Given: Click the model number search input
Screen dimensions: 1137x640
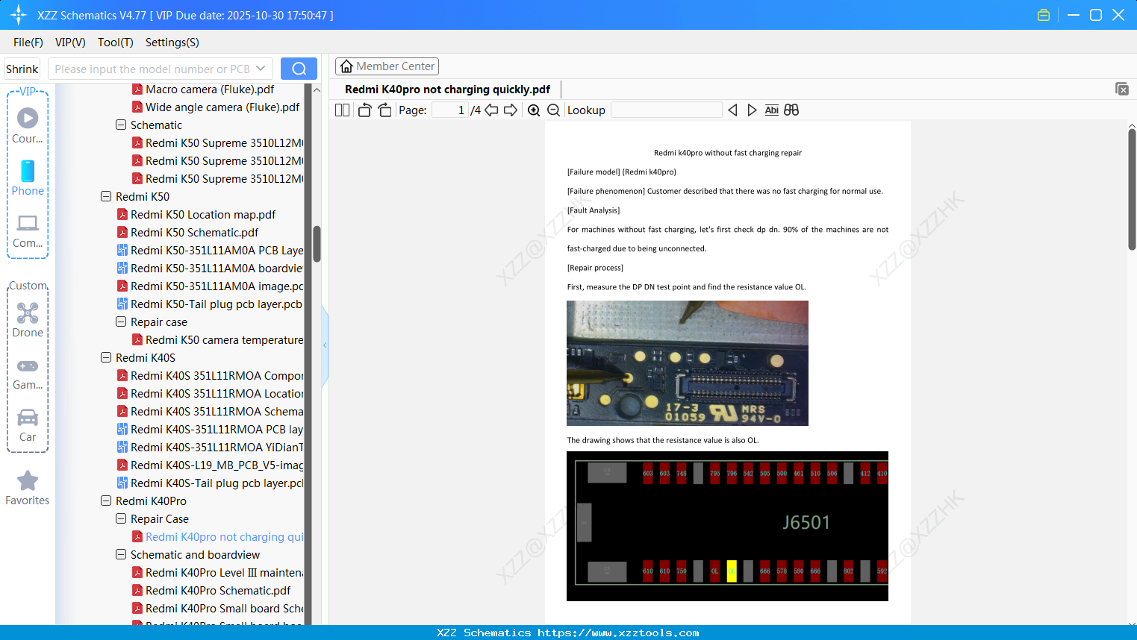Looking at the screenshot, I should pos(152,69).
